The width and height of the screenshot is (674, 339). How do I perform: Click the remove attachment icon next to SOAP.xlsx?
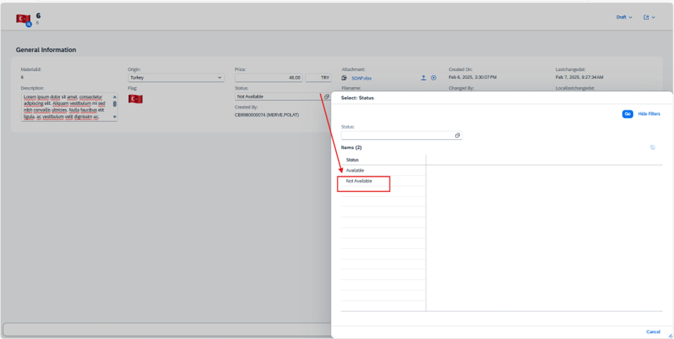click(x=434, y=78)
